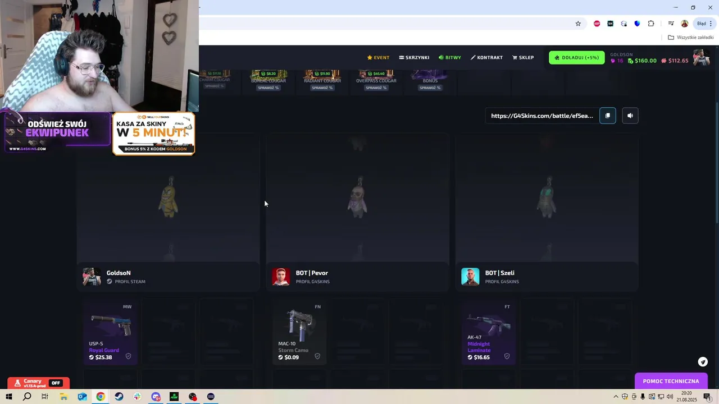Image resolution: width=719 pixels, height=404 pixels.
Task: Click the POMOC TECHNICZNA support button
Action: (x=671, y=381)
